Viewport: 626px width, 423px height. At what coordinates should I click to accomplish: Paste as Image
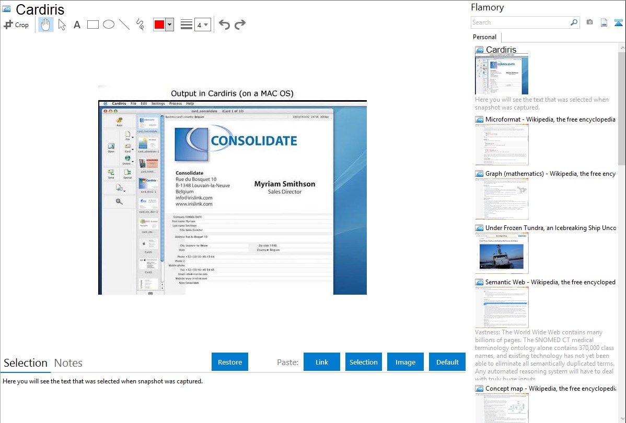(405, 362)
